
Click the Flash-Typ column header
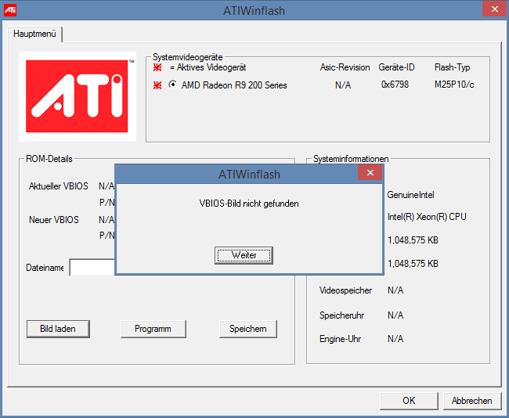[x=452, y=67]
